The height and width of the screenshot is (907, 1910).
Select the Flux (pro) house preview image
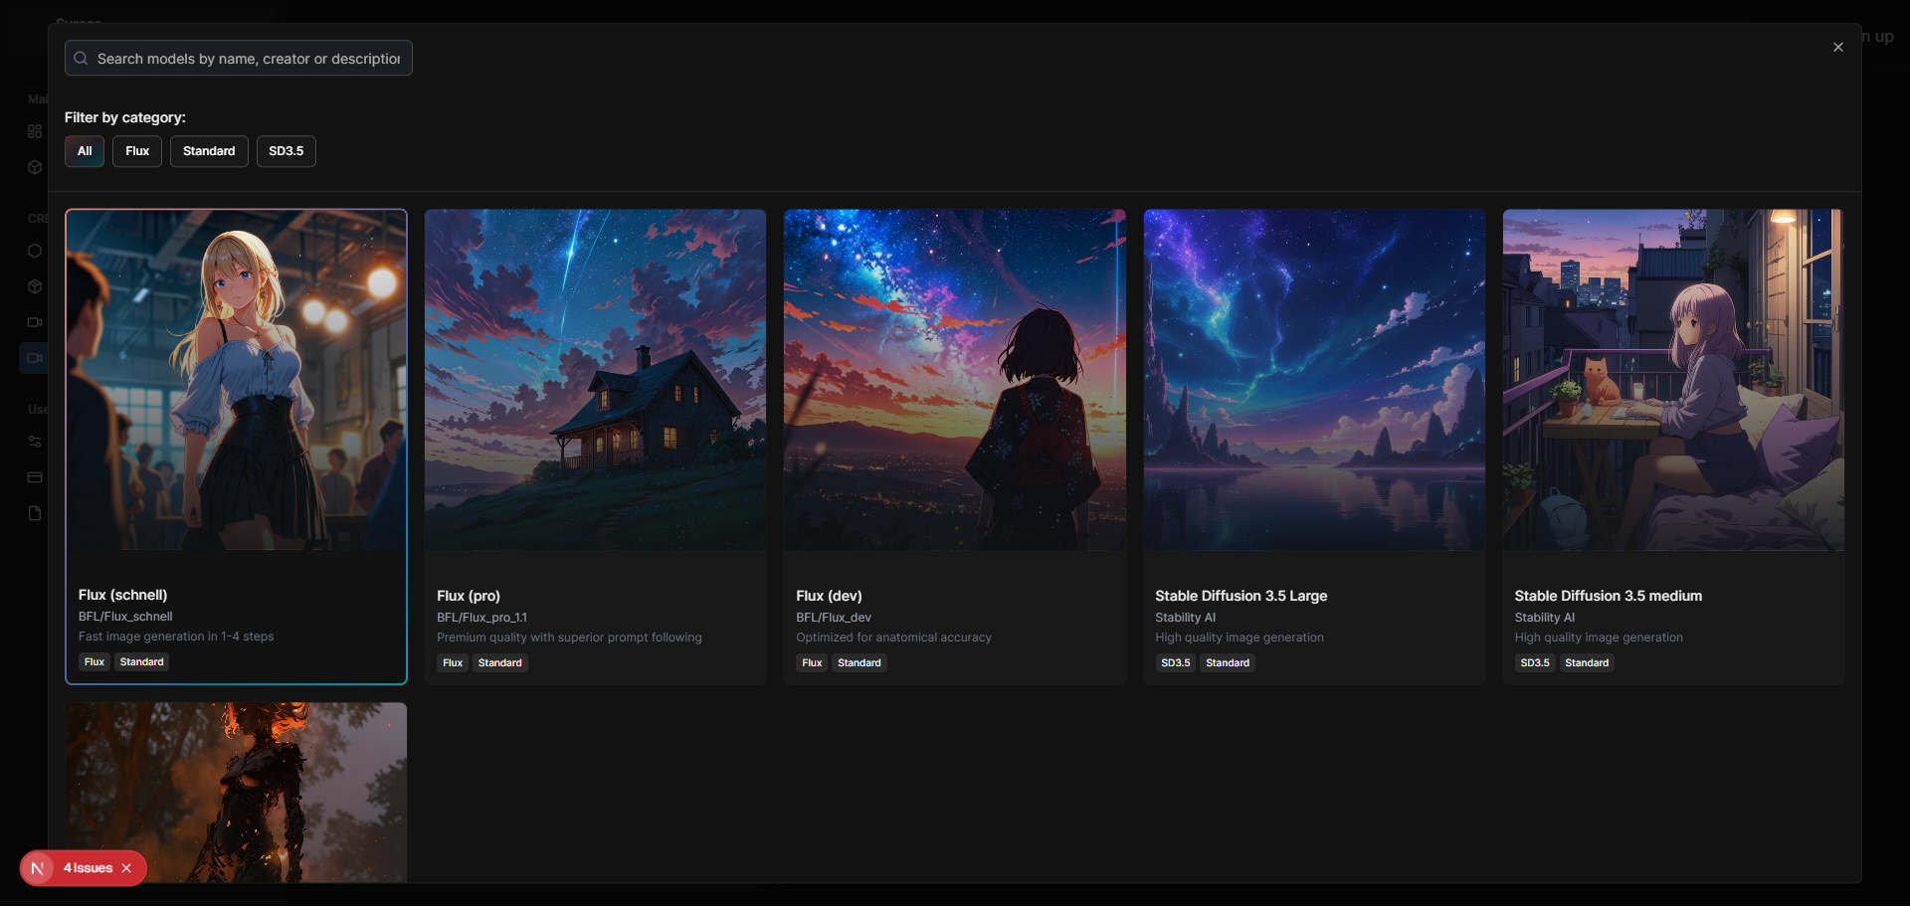[x=595, y=380]
